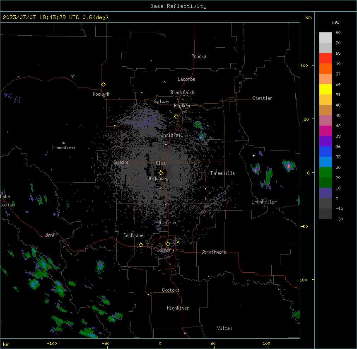357x349 pixels.
Task: Click the Cochrane town label
Action: click(133, 235)
